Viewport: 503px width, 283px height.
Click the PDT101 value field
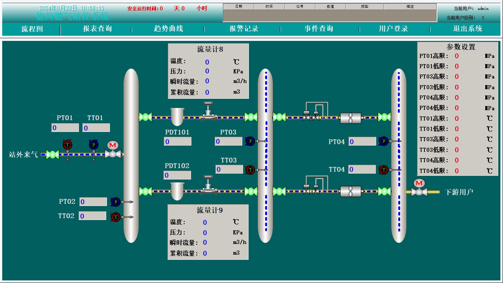coord(177,141)
